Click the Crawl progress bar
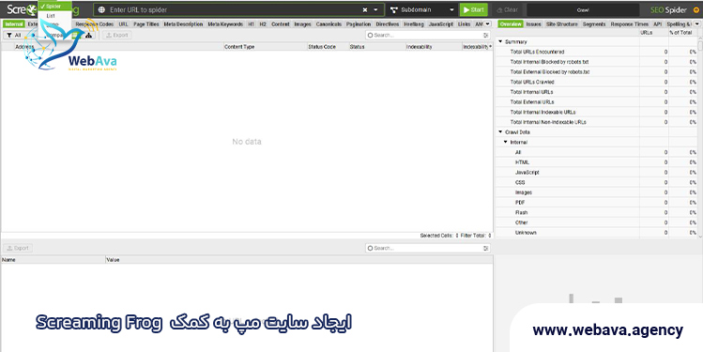This screenshot has width=703, height=352. 583,10
